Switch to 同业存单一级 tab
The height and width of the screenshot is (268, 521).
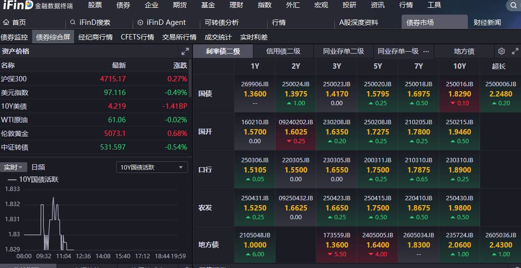tap(398, 51)
